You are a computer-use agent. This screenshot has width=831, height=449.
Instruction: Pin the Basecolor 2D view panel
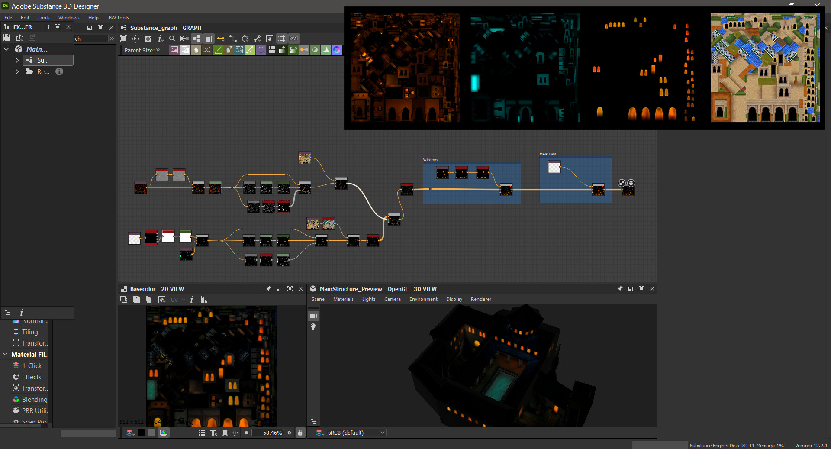tap(268, 289)
